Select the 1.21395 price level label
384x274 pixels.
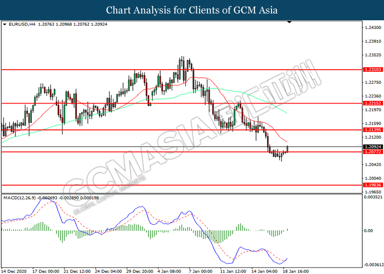pos(373,130)
